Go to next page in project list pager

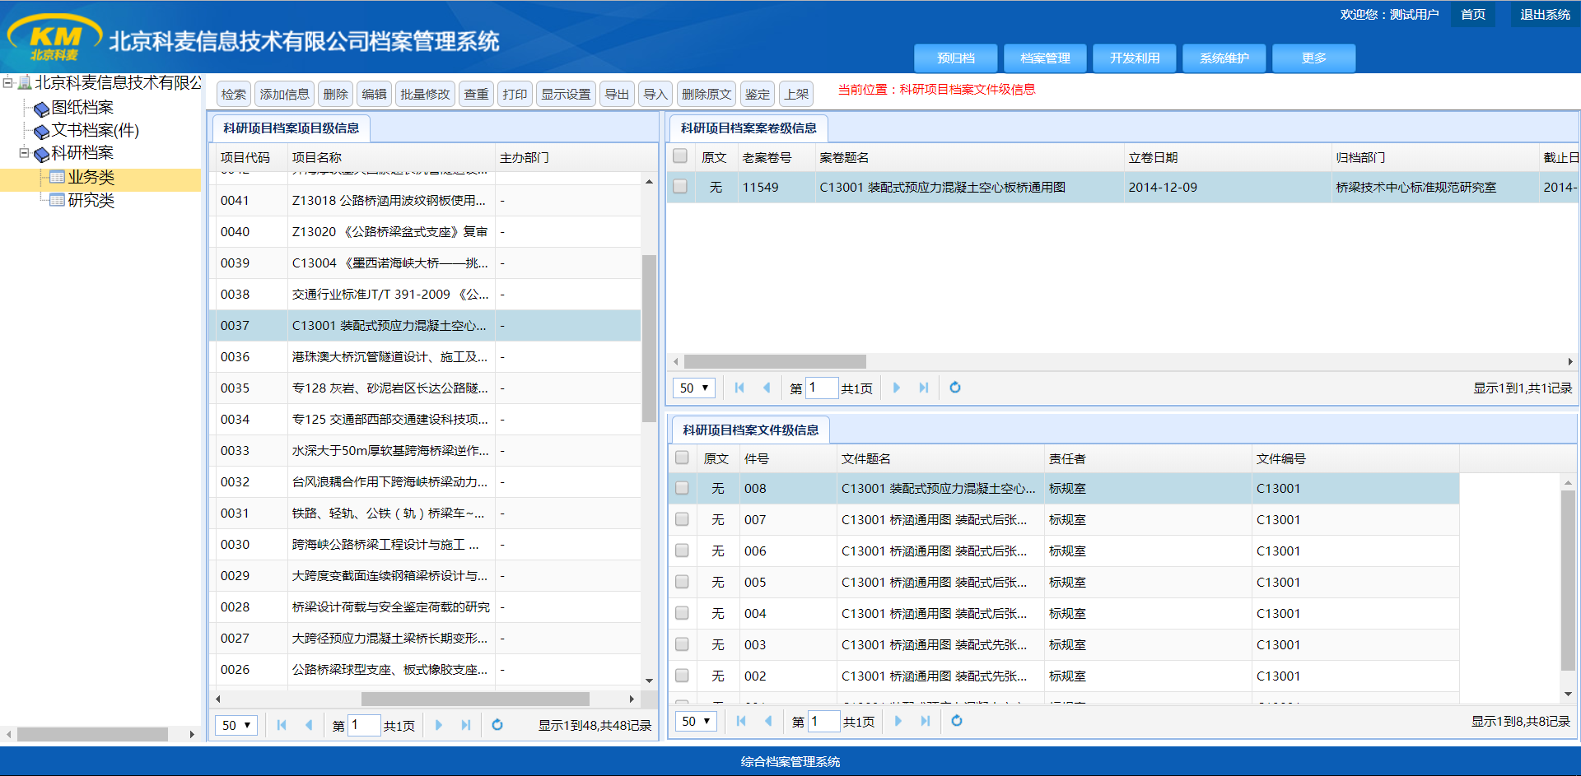tap(439, 725)
